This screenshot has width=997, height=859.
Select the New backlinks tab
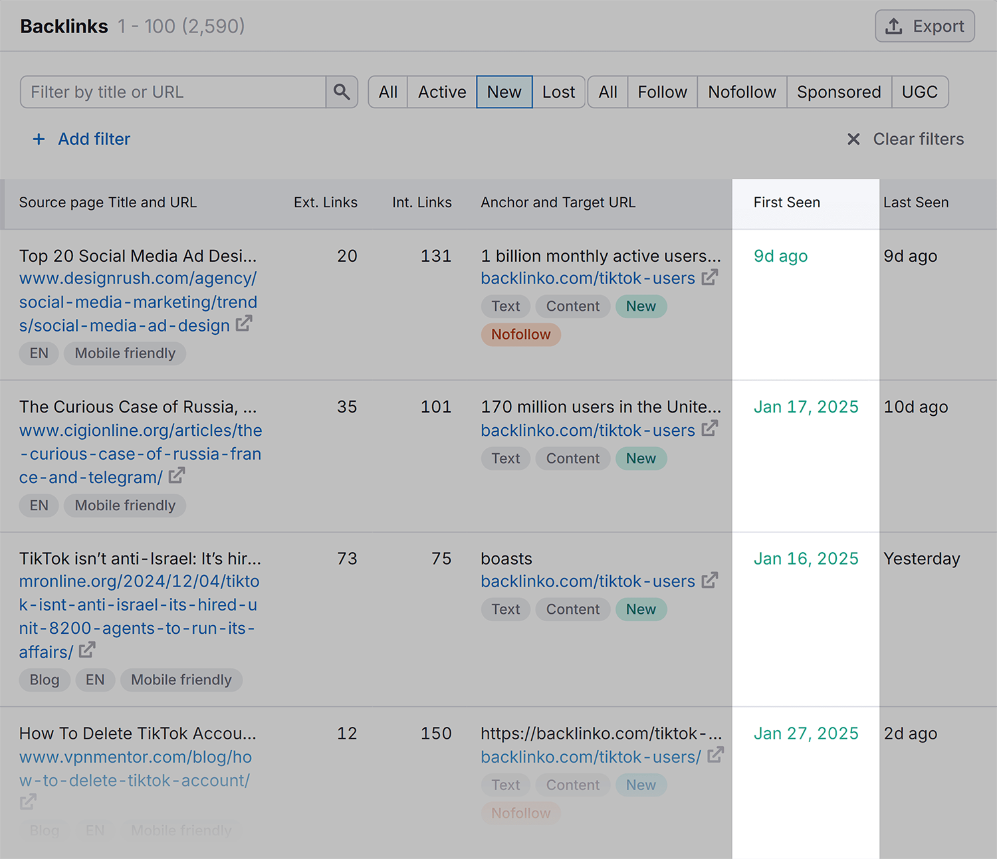click(504, 92)
